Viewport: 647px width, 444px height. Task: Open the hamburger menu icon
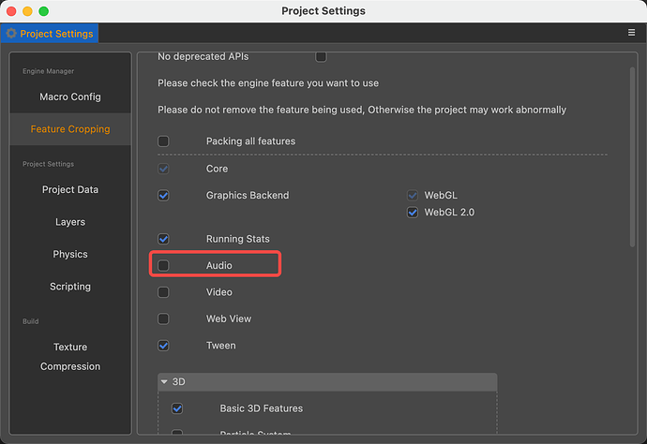click(631, 33)
